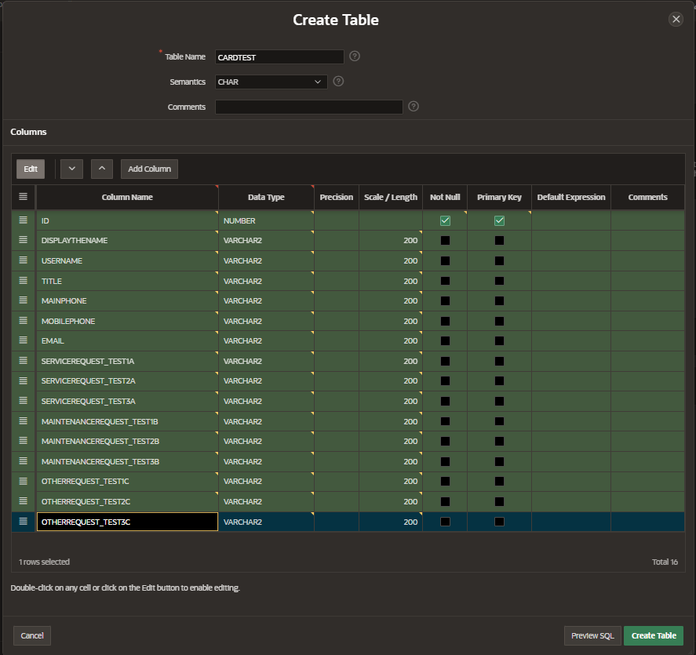Image resolution: width=696 pixels, height=655 pixels.
Task: Click the row handle for SERVICEREQUEST_TEST1A row
Action: 23,361
